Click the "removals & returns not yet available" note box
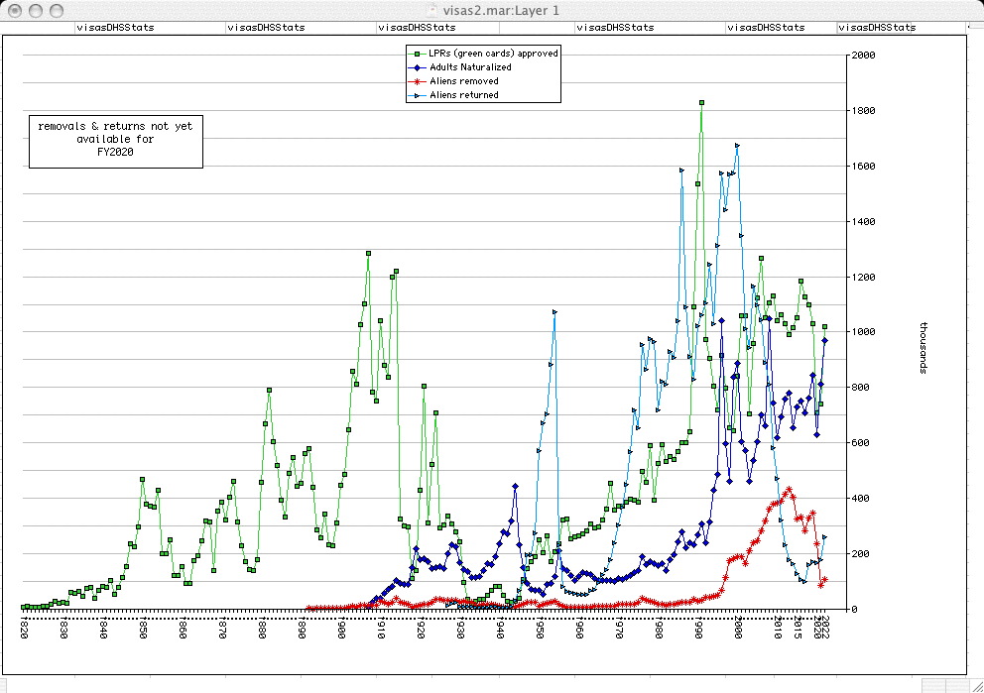984x693 pixels. [116, 142]
